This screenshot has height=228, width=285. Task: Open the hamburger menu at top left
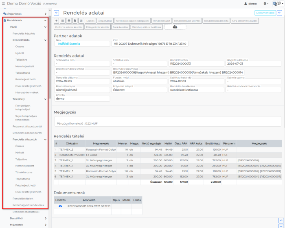point(4,3)
